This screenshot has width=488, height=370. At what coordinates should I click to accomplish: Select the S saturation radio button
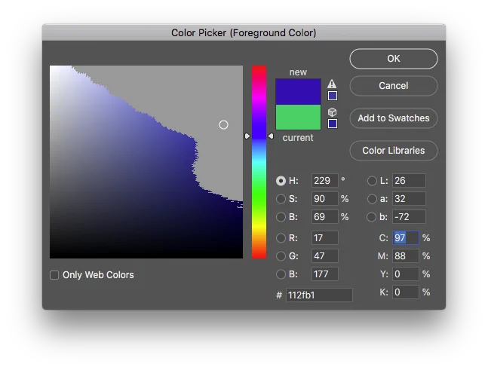(281, 199)
